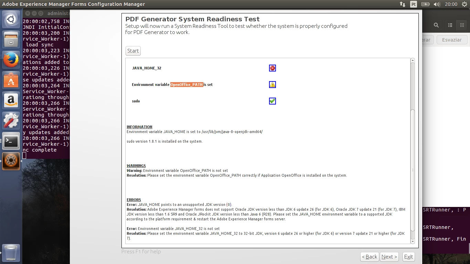Click the PDF Generator System Readiness Test title

click(x=192, y=19)
